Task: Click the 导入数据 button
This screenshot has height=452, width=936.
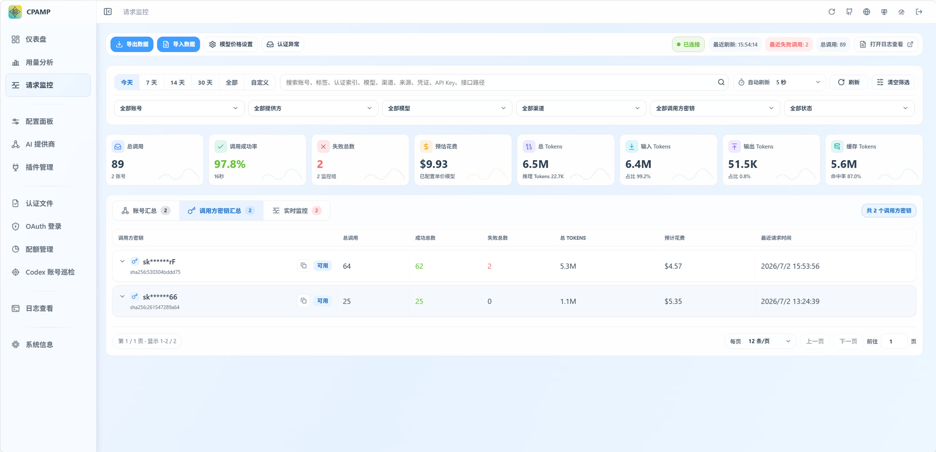Action: [x=178, y=44]
